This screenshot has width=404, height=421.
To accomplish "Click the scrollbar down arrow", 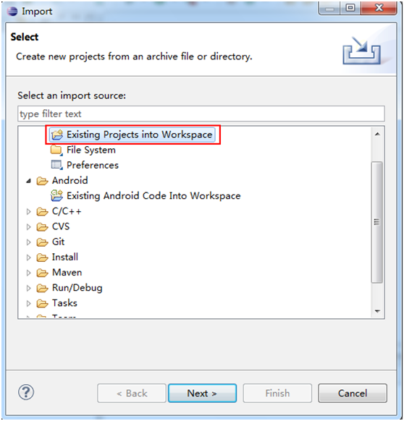I will pos(377,311).
